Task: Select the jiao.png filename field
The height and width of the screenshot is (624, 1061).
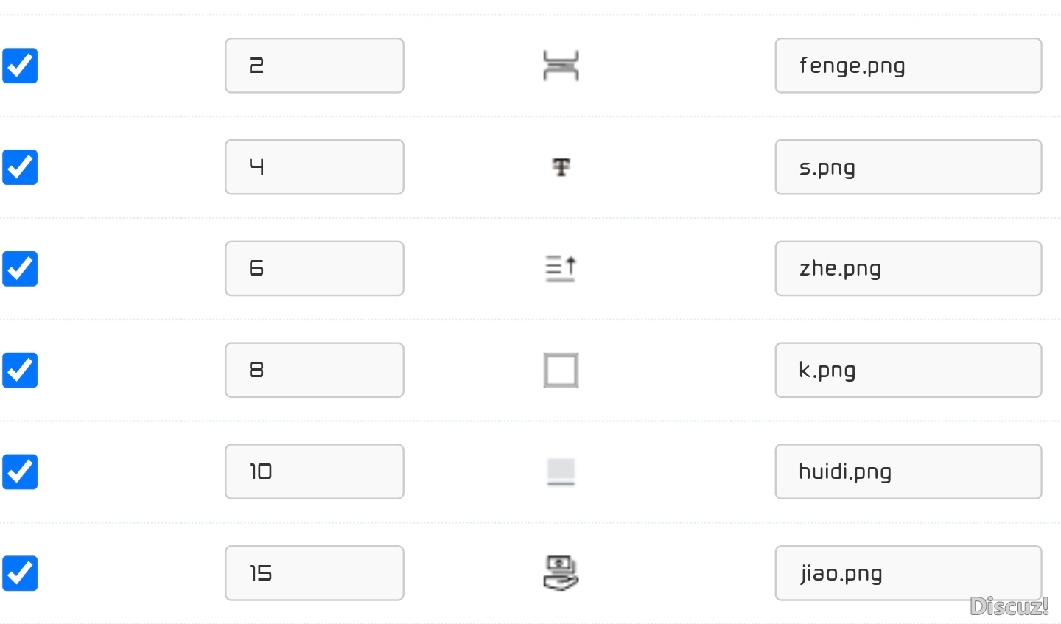Action: click(x=908, y=573)
